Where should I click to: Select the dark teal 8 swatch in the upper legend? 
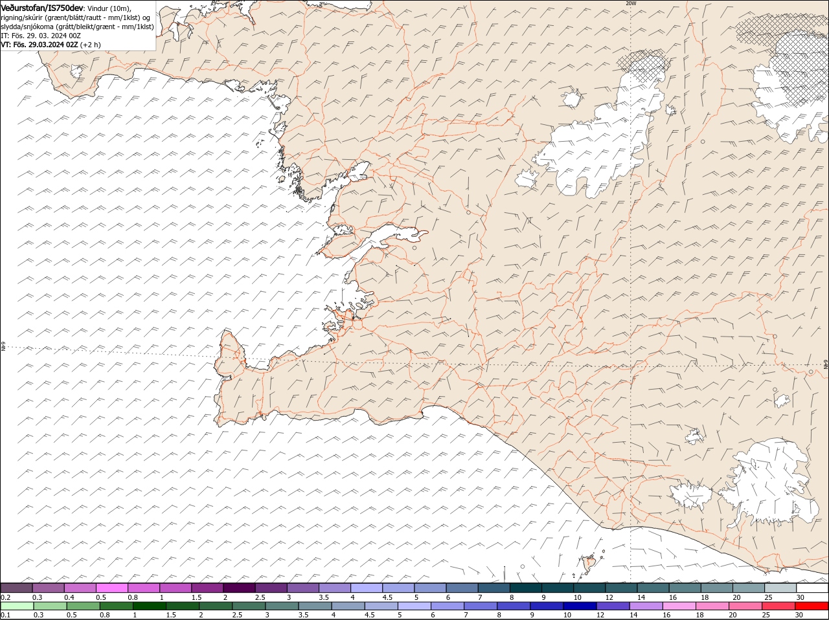tap(525, 588)
